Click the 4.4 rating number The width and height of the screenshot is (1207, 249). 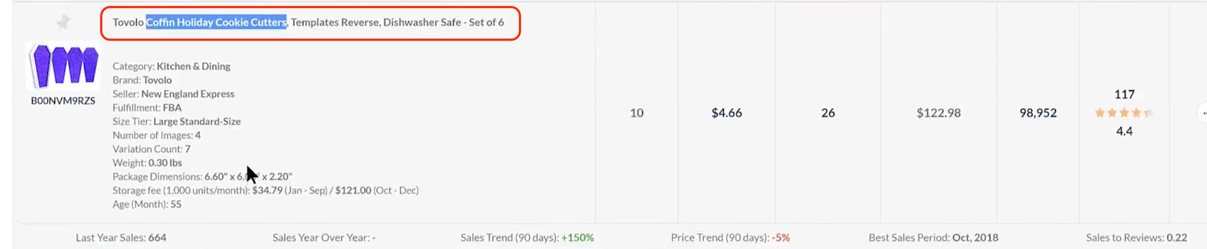point(1124,131)
